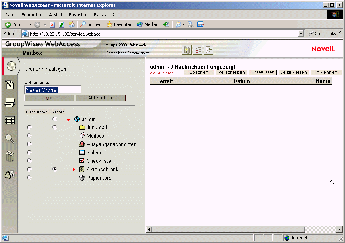
Task: Click the WebAccess help icon
Action: pos(187,50)
